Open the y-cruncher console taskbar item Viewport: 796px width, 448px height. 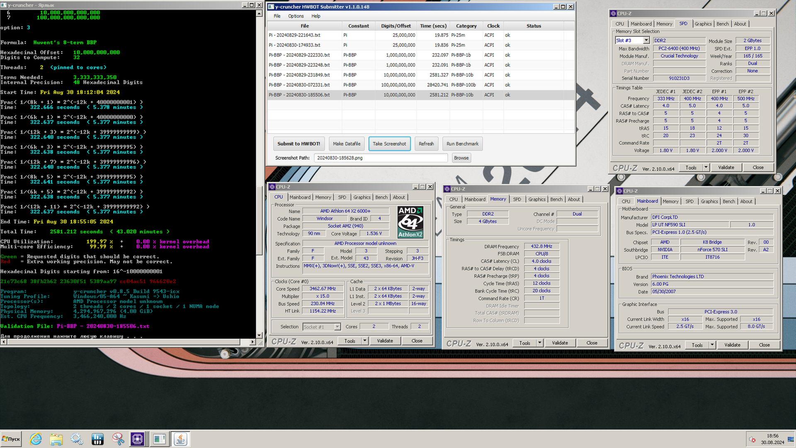159,439
